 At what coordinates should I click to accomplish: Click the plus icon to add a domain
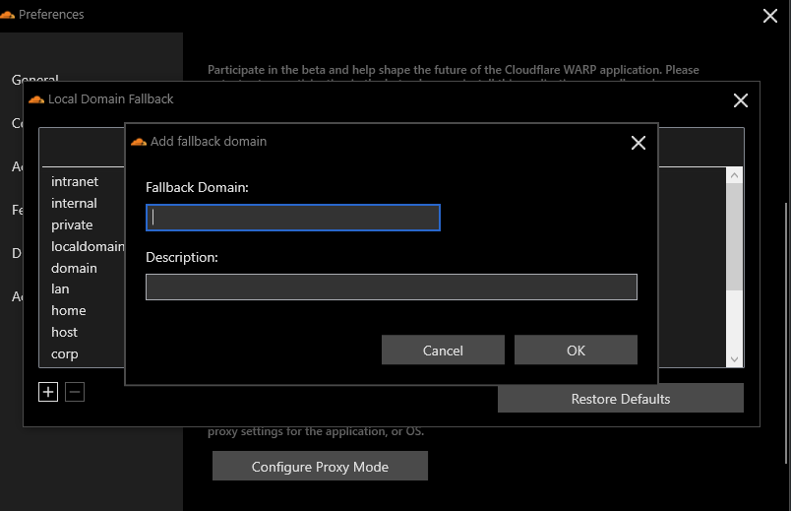click(48, 392)
